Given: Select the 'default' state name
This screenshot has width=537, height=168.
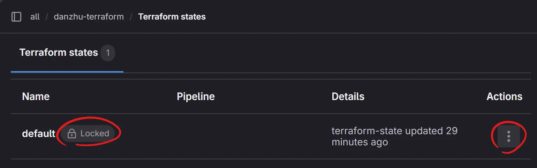Looking at the screenshot, I should (x=38, y=133).
